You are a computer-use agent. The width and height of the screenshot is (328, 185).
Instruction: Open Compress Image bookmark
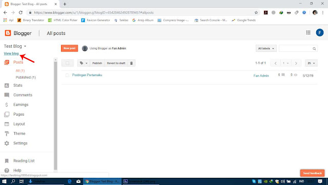(173, 20)
